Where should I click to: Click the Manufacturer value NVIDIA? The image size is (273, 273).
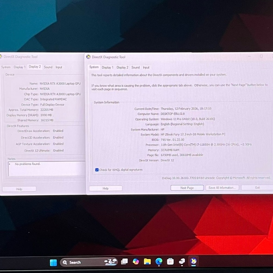tap(45, 89)
